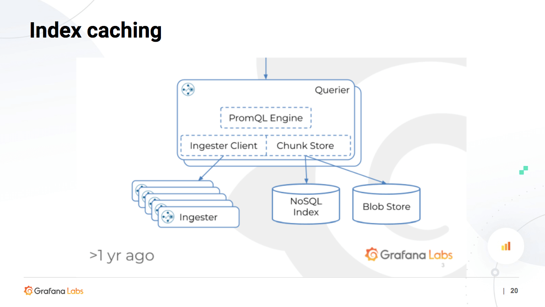This screenshot has width=545, height=307.
Task: Click the small page number 3 in the diagram
Action: (x=443, y=265)
